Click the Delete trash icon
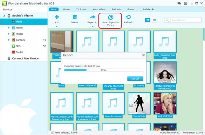 click(74, 17)
